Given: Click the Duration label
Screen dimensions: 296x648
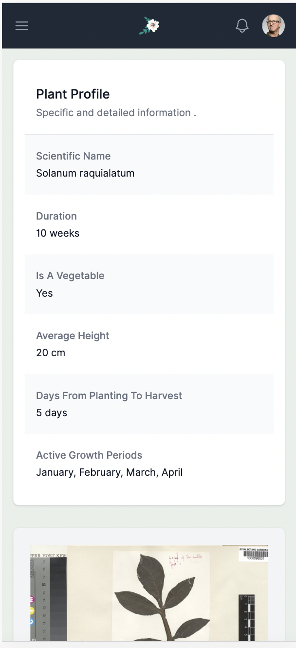Looking at the screenshot, I should pos(56,216).
